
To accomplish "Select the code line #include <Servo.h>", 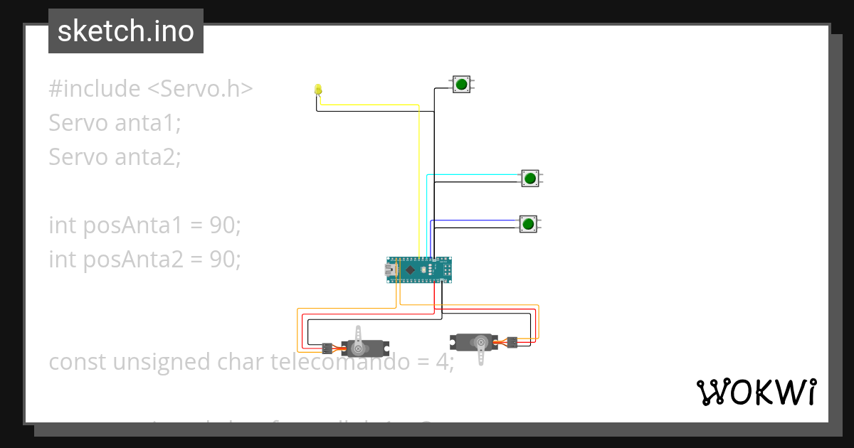I will tap(151, 87).
